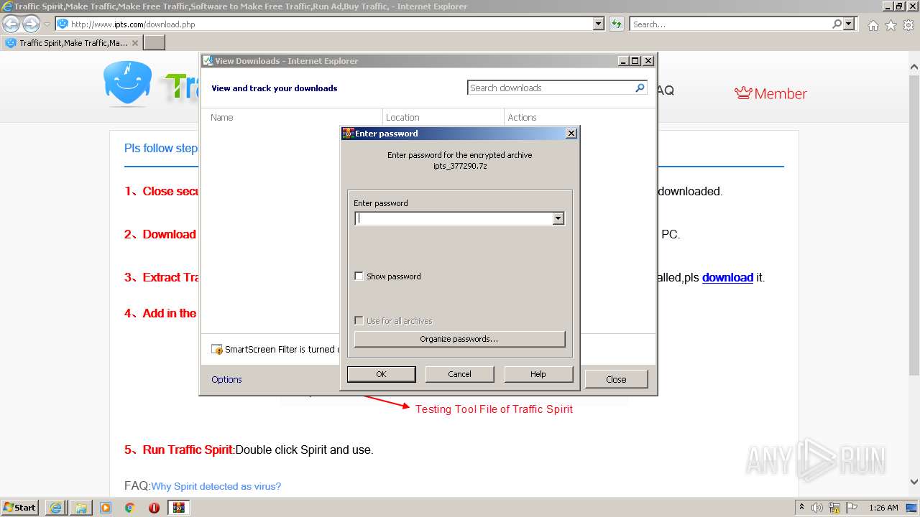
Task: Click the Internet Explorer back arrow
Action: tap(11, 24)
